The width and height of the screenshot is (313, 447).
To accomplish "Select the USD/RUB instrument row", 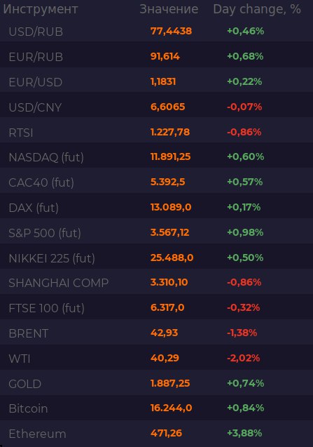I will 157,31.
